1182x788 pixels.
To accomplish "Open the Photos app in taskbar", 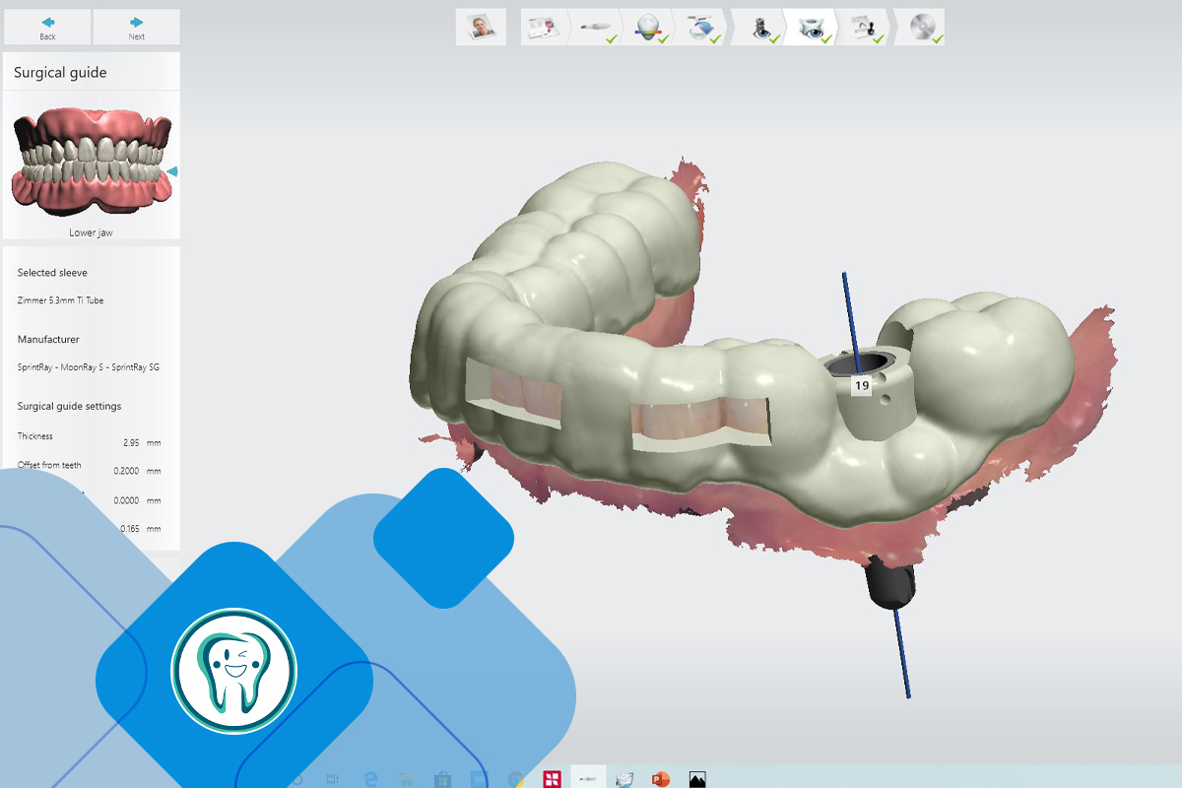I will [x=697, y=779].
